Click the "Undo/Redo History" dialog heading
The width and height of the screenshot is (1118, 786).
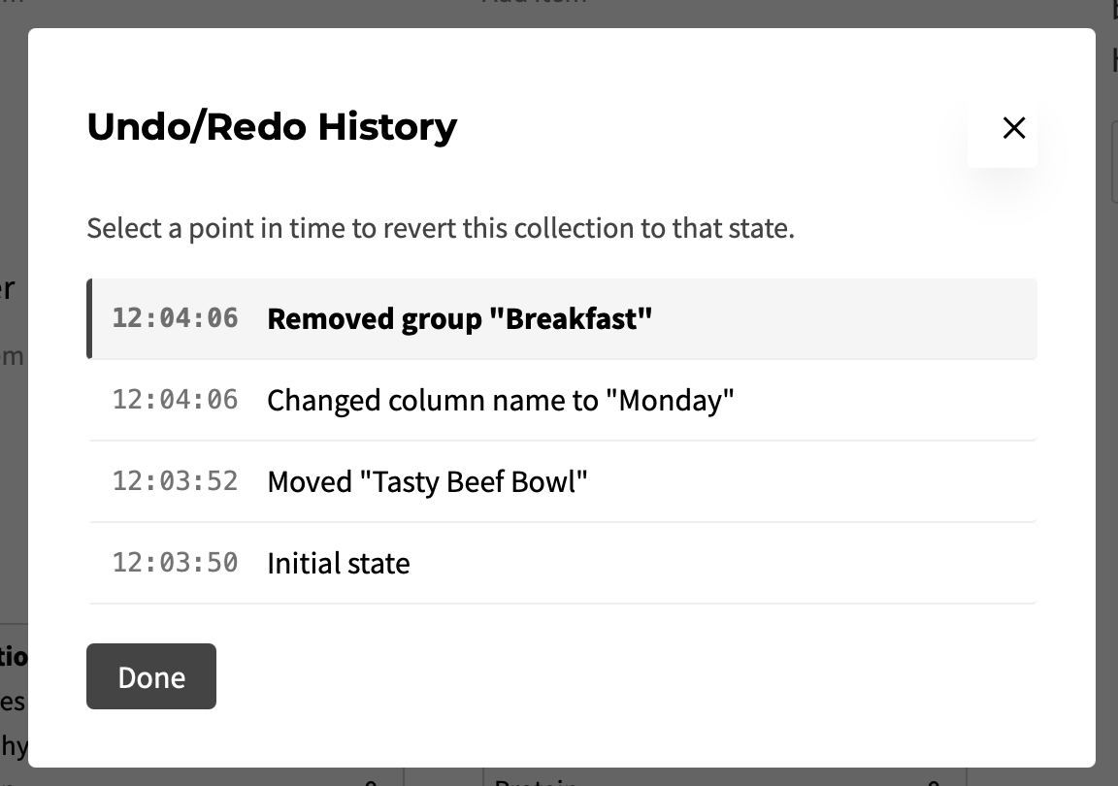272,127
